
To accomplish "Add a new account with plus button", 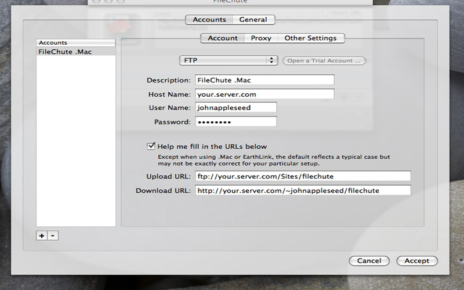I will 42,235.
